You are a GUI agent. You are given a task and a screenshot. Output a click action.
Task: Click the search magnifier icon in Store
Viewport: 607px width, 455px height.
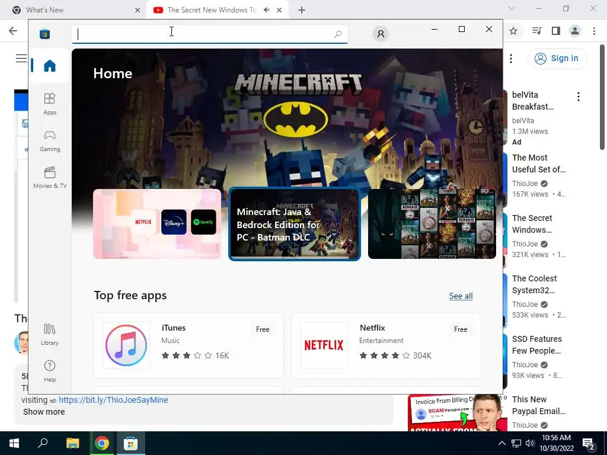pyautogui.click(x=337, y=34)
